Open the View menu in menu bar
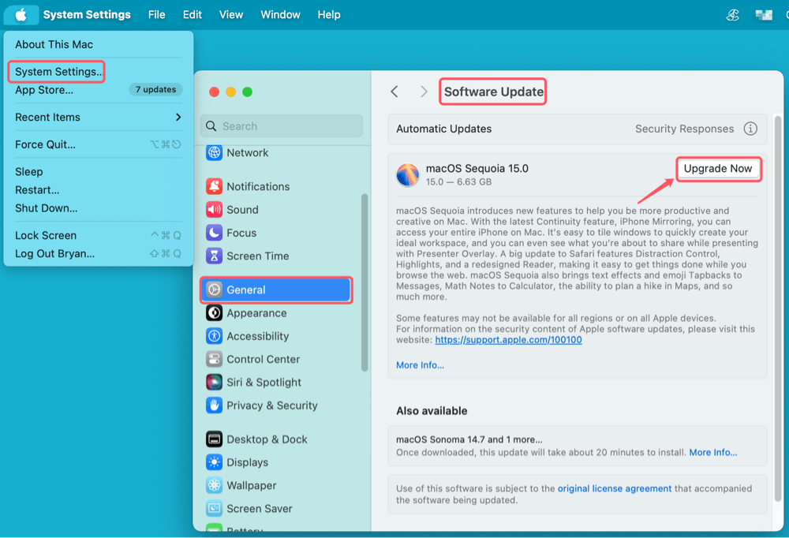789x538 pixels. tap(231, 15)
